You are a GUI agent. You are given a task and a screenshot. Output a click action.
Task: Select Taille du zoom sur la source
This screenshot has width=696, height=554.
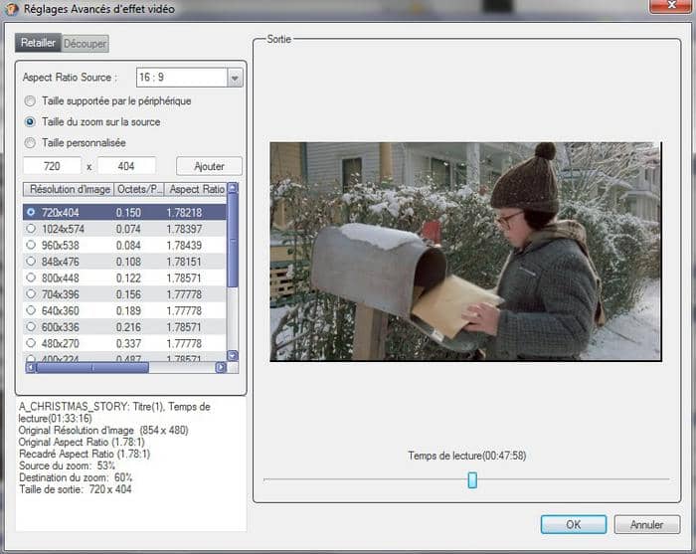point(30,121)
